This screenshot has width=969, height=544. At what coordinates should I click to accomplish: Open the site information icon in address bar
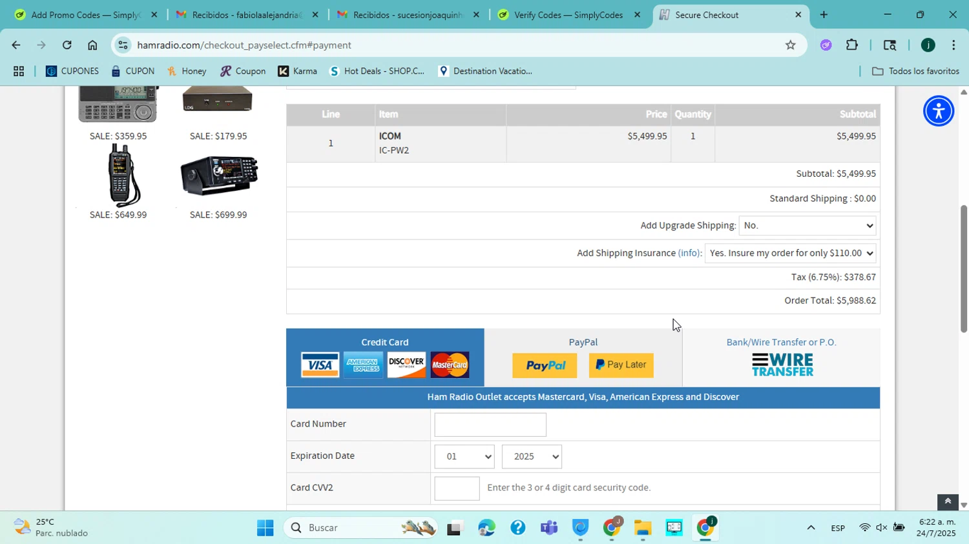coord(123,45)
